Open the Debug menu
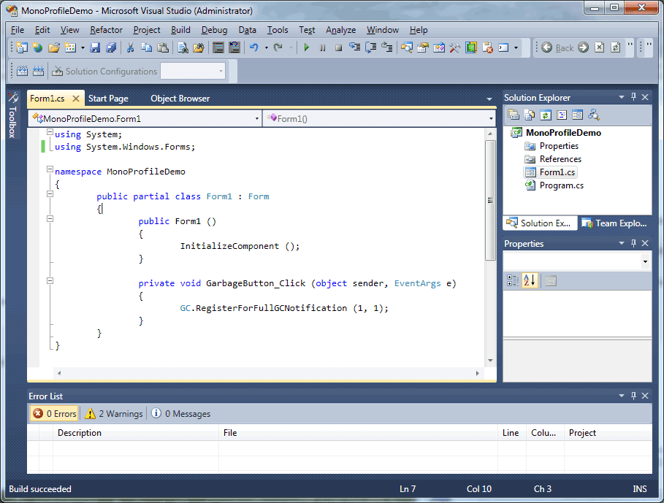The height and width of the screenshot is (503, 664). point(214,30)
